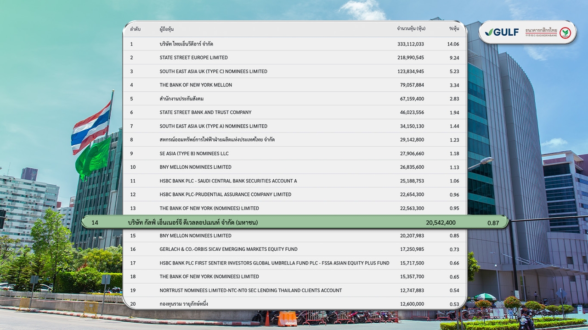Click highlighted share count 20,542,400
Screen dimensions: 588x330
click(441, 223)
